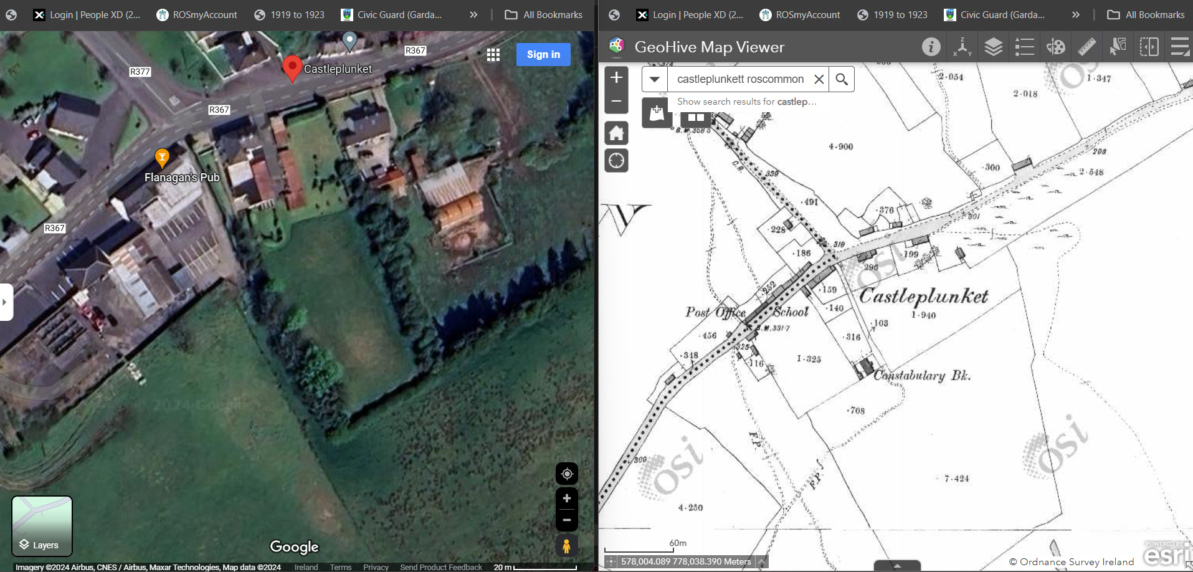
Task: Show more bookmarks in left window
Action: tap(473, 15)
